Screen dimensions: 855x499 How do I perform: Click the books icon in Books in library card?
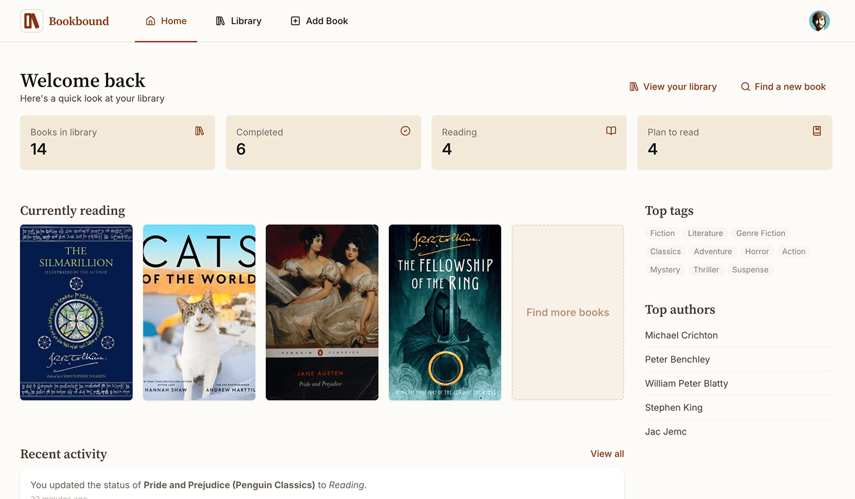click(200, 131)
